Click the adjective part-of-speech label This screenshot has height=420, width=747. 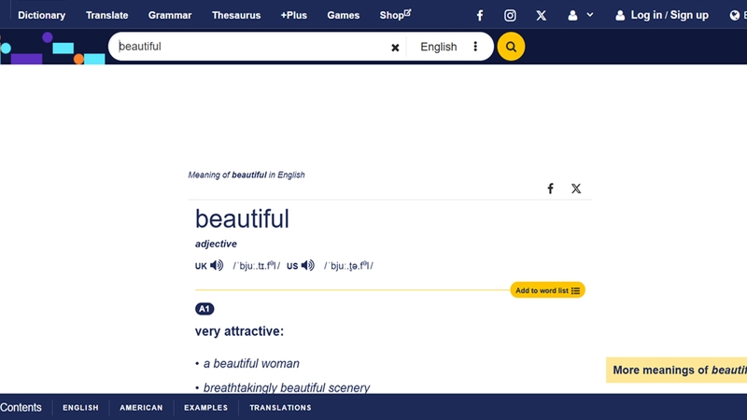(x=216, y=244)
